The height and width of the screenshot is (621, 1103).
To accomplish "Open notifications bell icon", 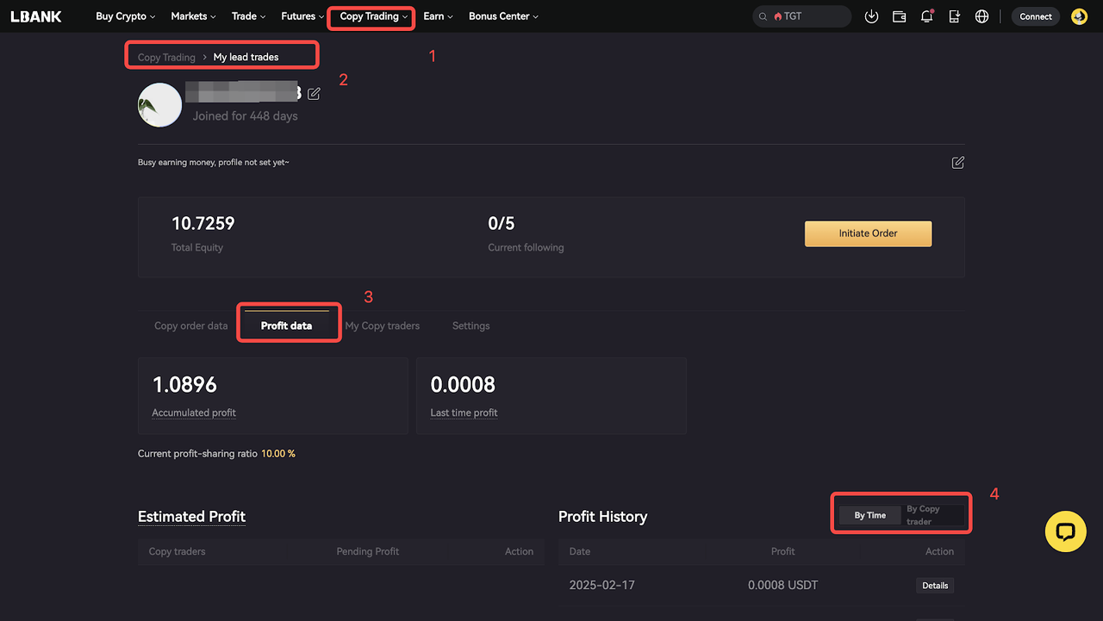I will [x=926, y=16].
